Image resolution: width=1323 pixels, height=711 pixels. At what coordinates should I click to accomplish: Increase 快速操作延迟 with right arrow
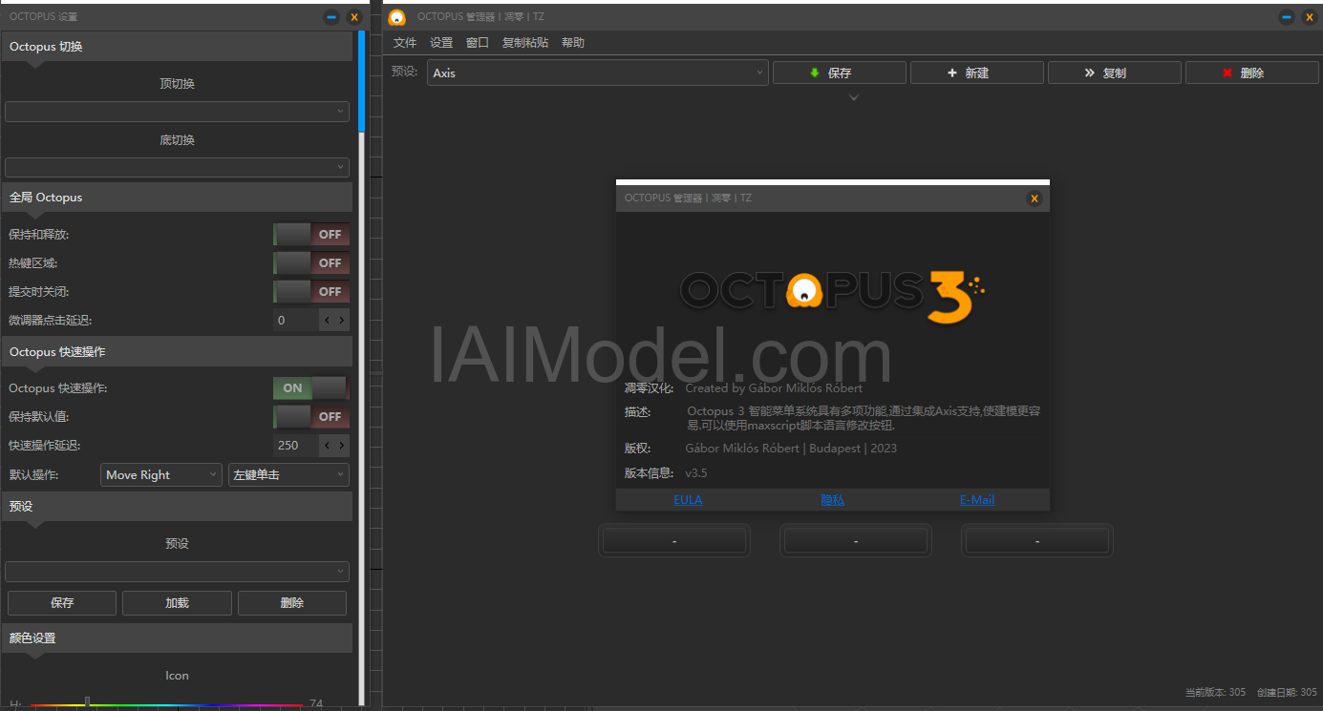point(342,446)
